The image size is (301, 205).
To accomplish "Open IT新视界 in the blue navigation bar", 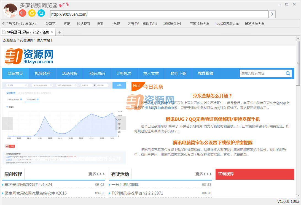I will point(124,73).
